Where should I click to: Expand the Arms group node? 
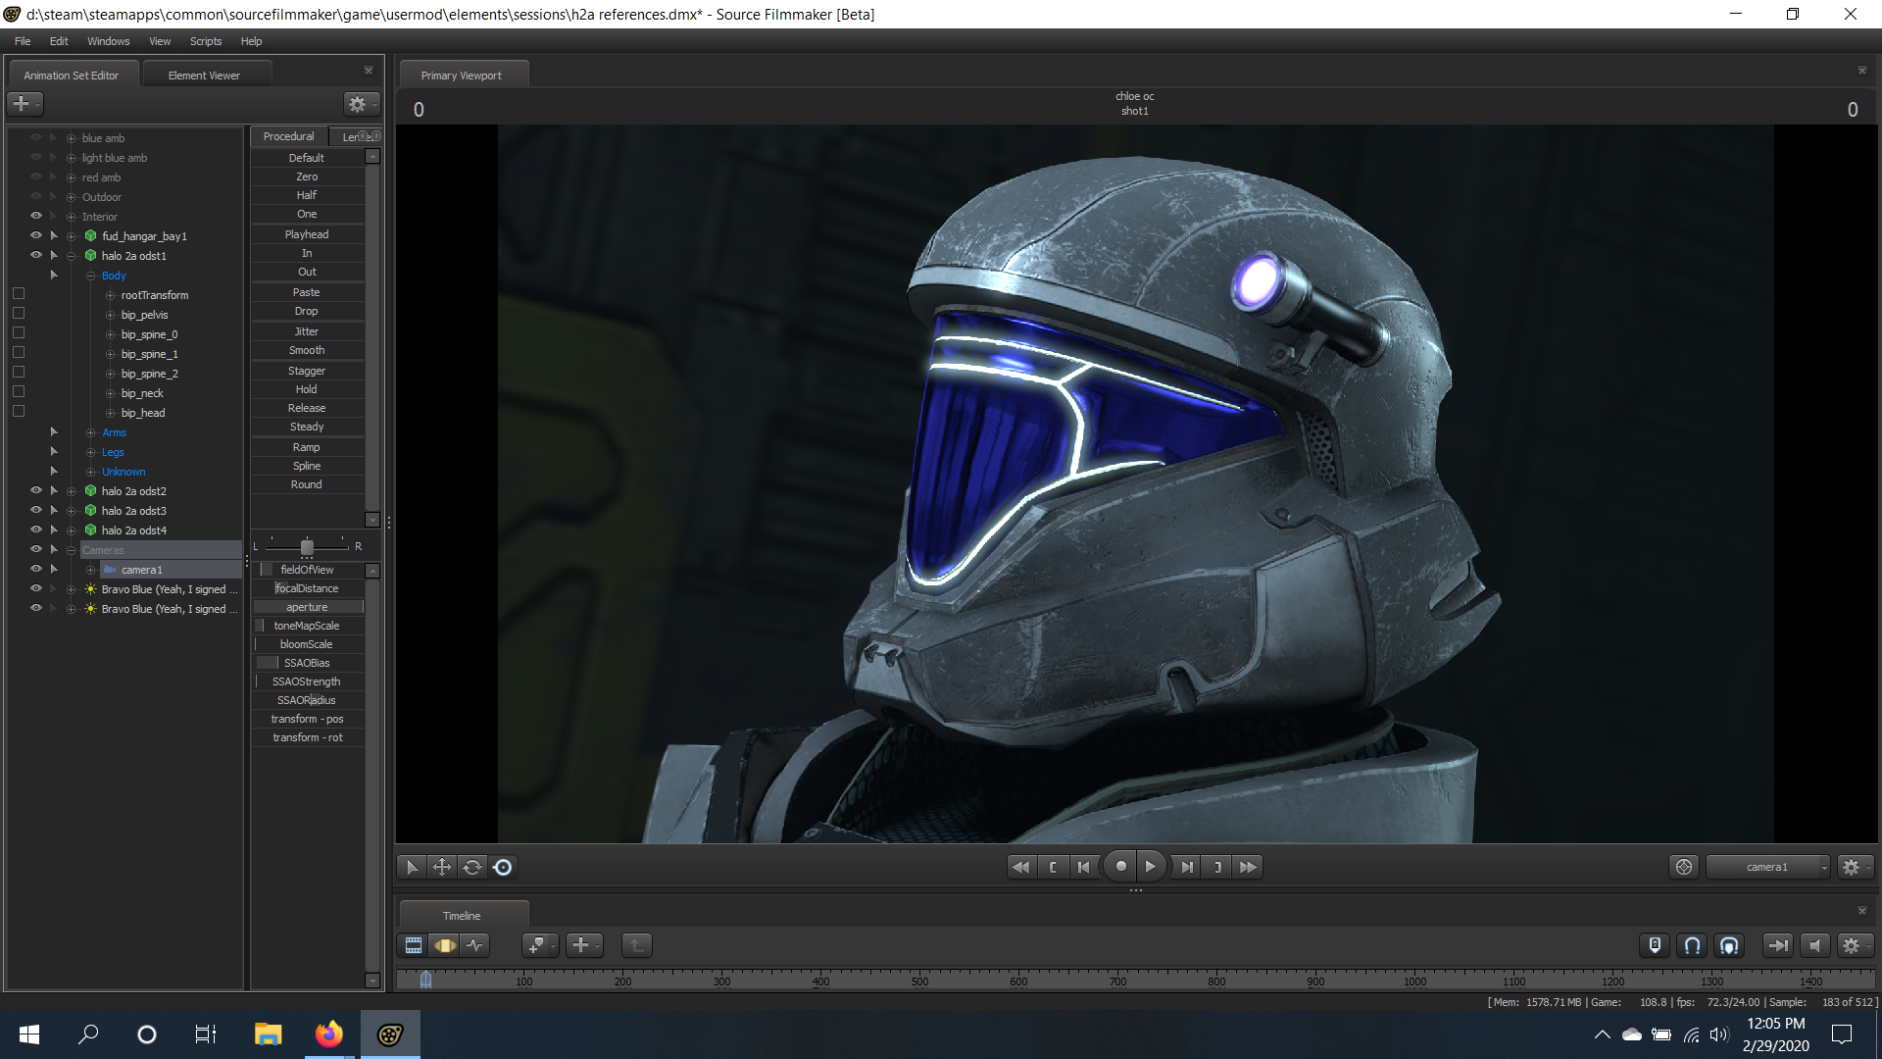click(x=90, y=432)
